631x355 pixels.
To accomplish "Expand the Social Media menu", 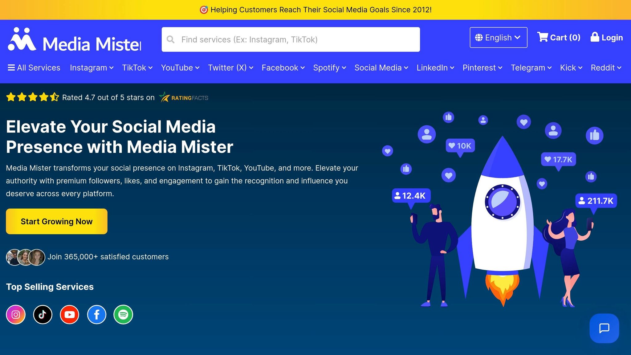I will (x=381, y=68).
